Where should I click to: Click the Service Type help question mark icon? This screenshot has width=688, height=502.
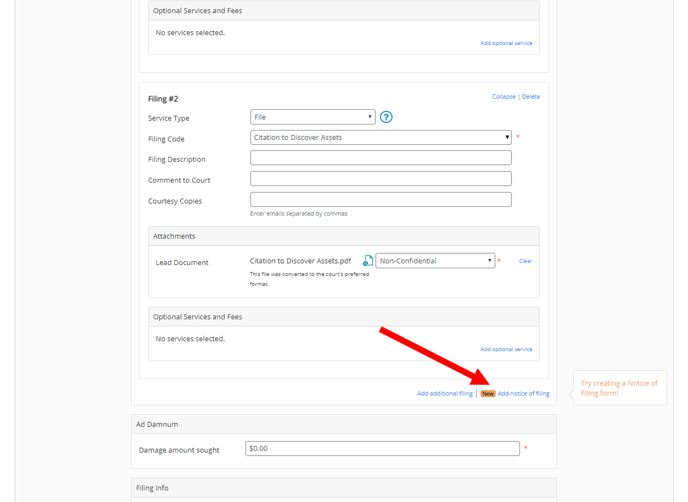[386, 117]
